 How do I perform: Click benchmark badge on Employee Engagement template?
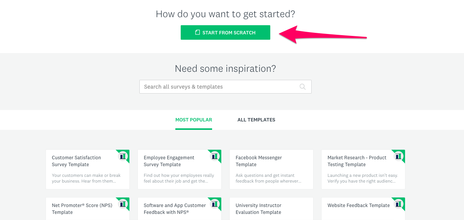point(214,156)
